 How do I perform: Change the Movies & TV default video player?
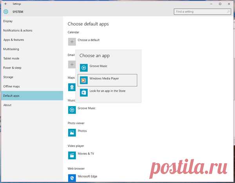point(86,154)
